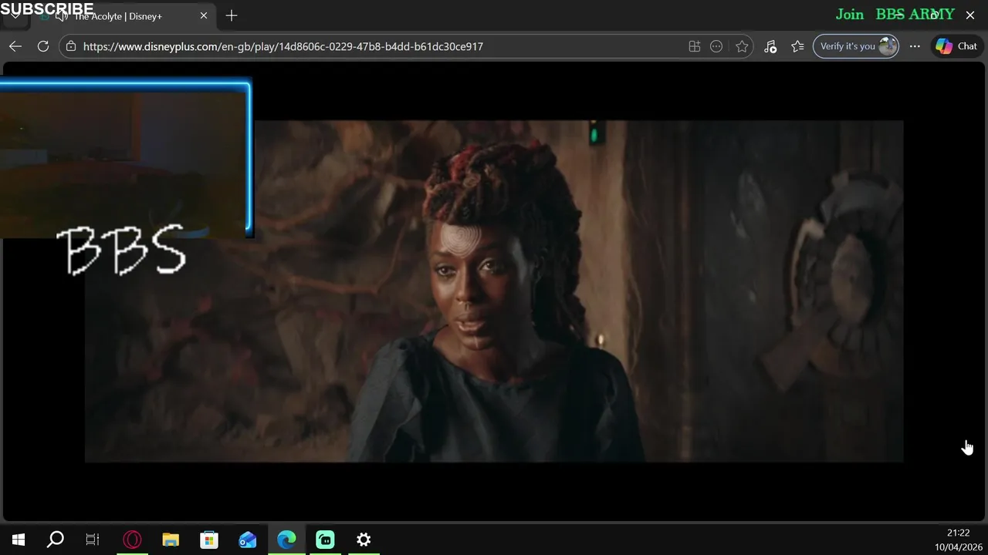Close The Acolyte Disney+ tab
This screenshot has width=988, height=555.
point(204,15)
